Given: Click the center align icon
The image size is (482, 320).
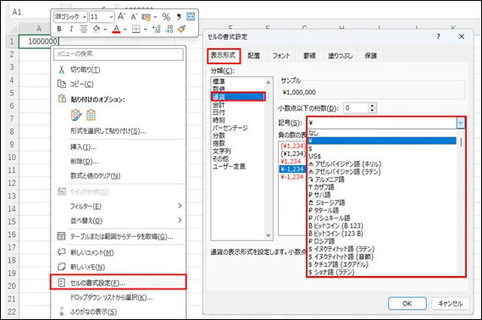Looking at the screenshot, I should point(83,29).
